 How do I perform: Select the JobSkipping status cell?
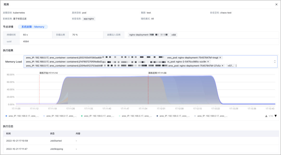point(56,149)
